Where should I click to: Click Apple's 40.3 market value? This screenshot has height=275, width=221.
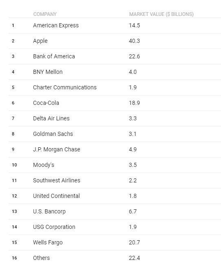click(135, 41)
